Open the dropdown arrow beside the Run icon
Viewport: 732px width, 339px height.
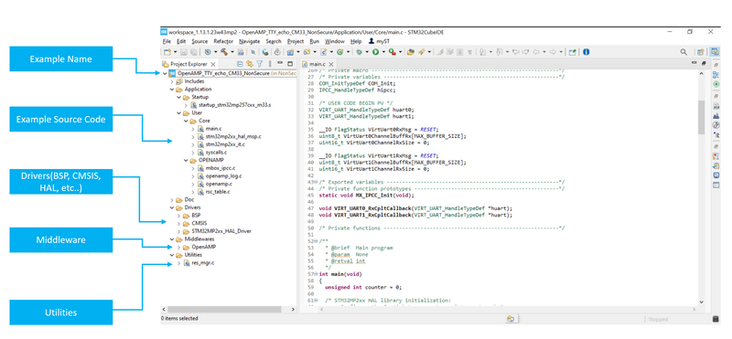click(x=383, y=52)
